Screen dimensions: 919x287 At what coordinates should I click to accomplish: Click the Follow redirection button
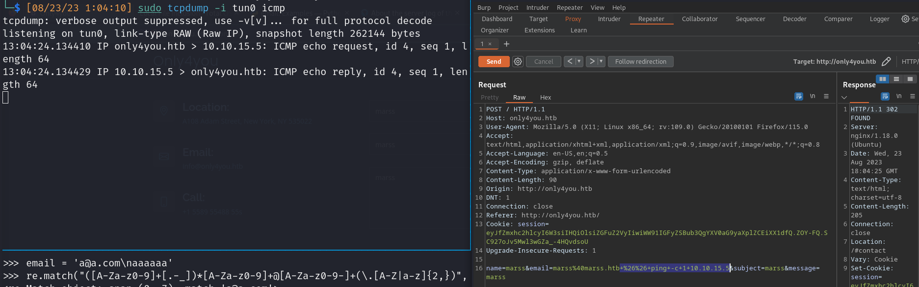640,61
